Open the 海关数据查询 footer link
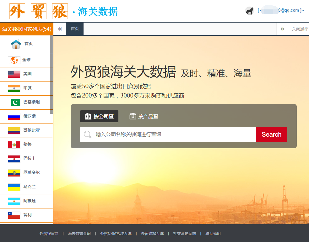309x242 pixels. 79,234
